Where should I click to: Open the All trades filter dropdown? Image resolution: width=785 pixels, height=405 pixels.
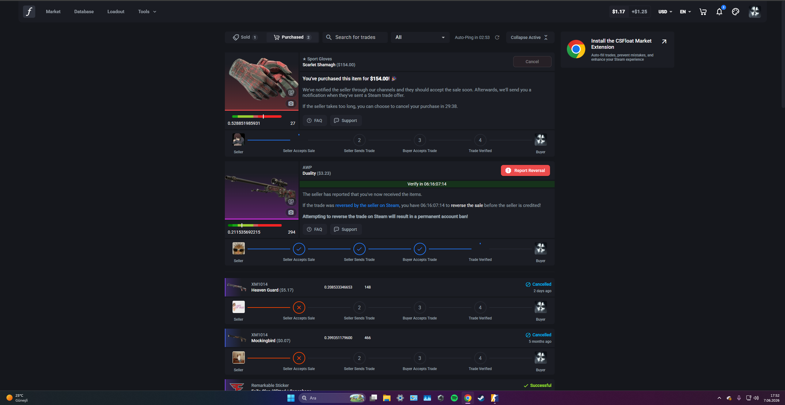click(x=420, y=37)
